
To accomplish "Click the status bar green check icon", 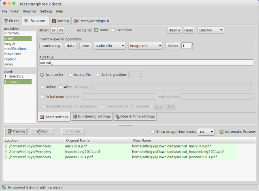I will pos(4,187).
